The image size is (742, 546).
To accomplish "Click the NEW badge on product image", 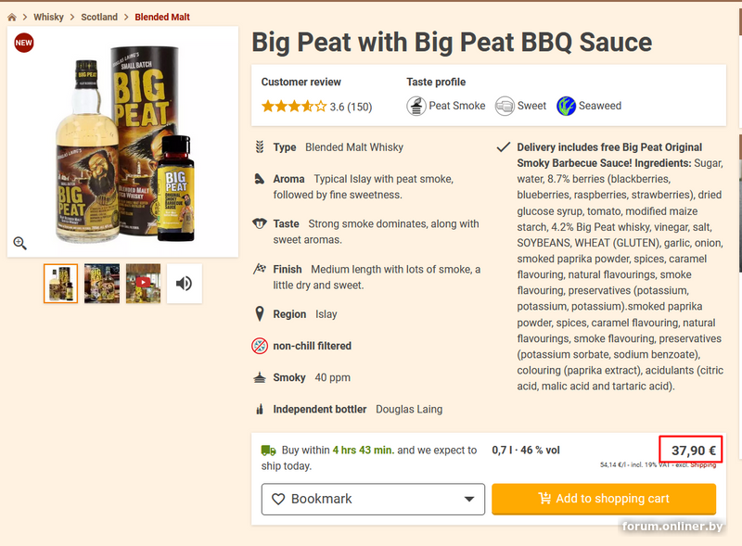I will 24,43.
